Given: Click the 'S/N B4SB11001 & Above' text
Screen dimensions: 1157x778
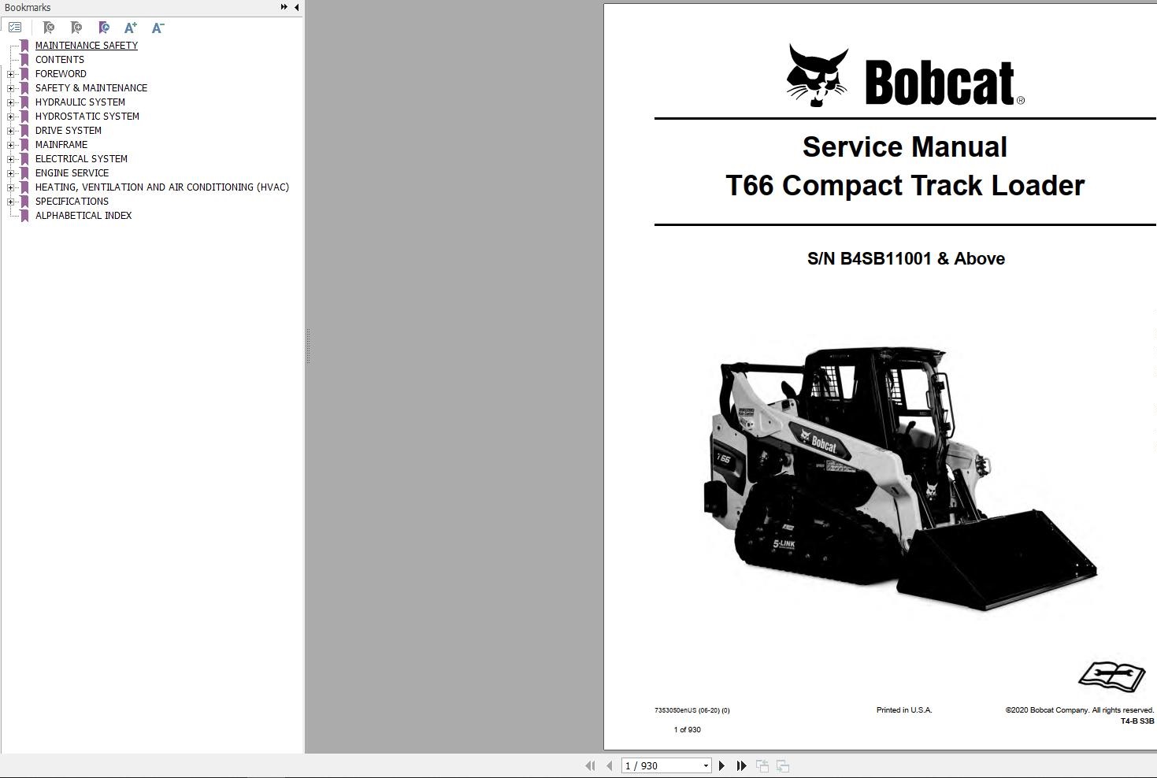Looking at the screenshot, I should [906, 259].
